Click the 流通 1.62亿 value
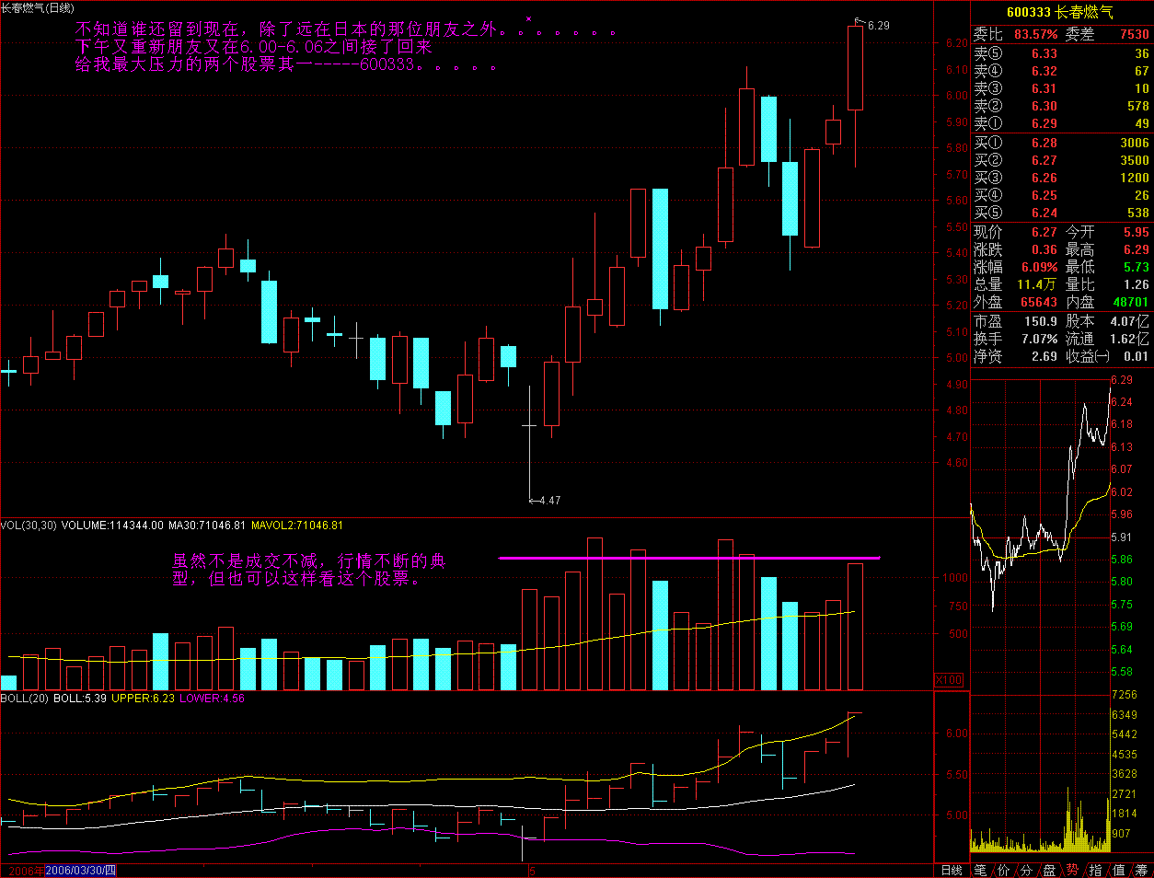 (1129, 339)
